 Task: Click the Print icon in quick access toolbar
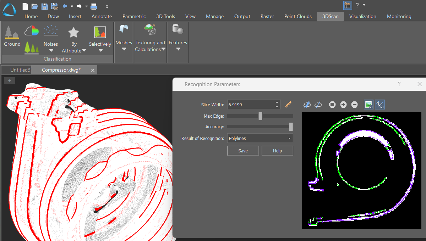click(x=94, y=6)
